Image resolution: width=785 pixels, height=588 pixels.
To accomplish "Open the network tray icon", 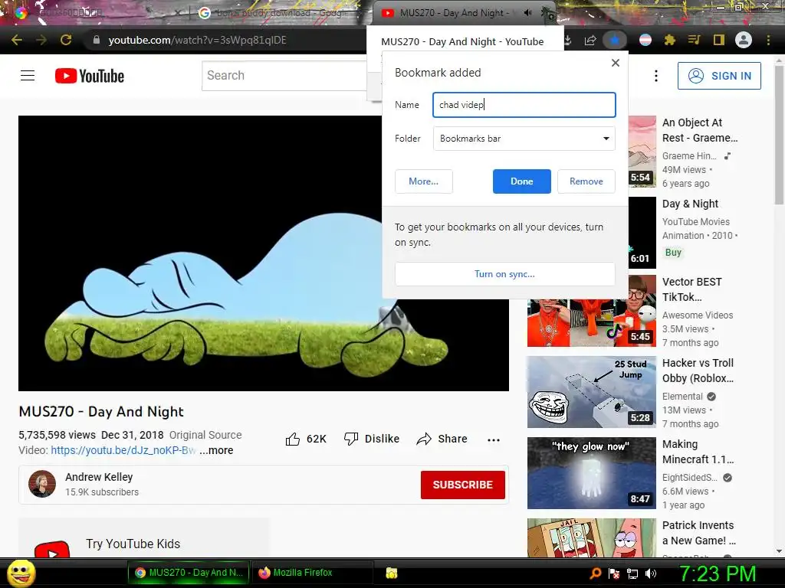I will (x=632, y=573).
